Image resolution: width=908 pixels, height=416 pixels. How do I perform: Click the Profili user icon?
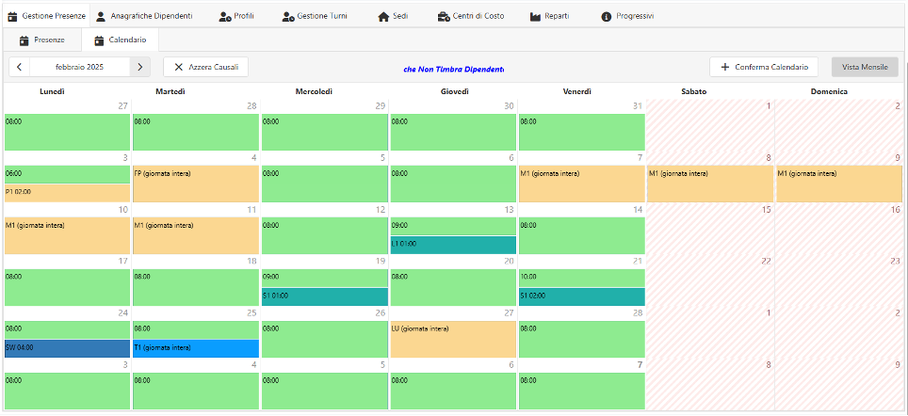pos(225,16)
